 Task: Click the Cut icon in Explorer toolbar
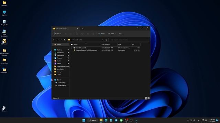click(x=66, y=34)
